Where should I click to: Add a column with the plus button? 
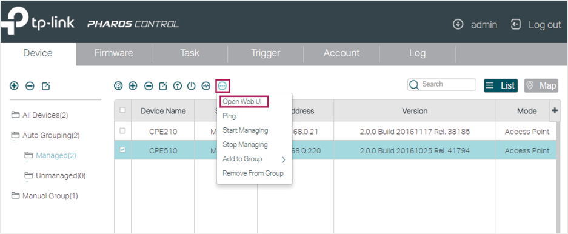555,110
